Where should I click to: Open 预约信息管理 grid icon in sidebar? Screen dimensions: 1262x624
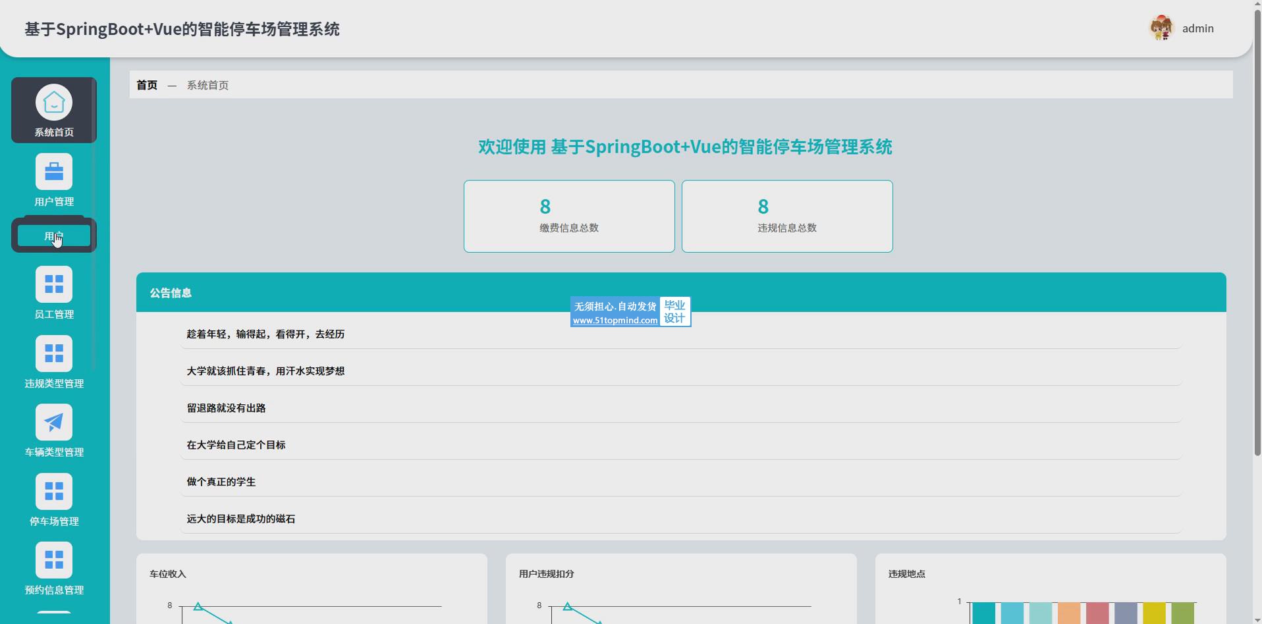pos(54,560)
